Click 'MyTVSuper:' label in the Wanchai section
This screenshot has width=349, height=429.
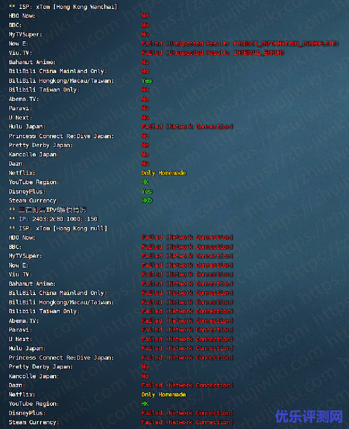click(x=26, y=34)
